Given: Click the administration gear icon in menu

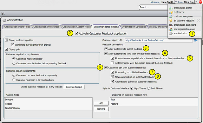Looking at the screenshot, I should (x=171, y=33).
